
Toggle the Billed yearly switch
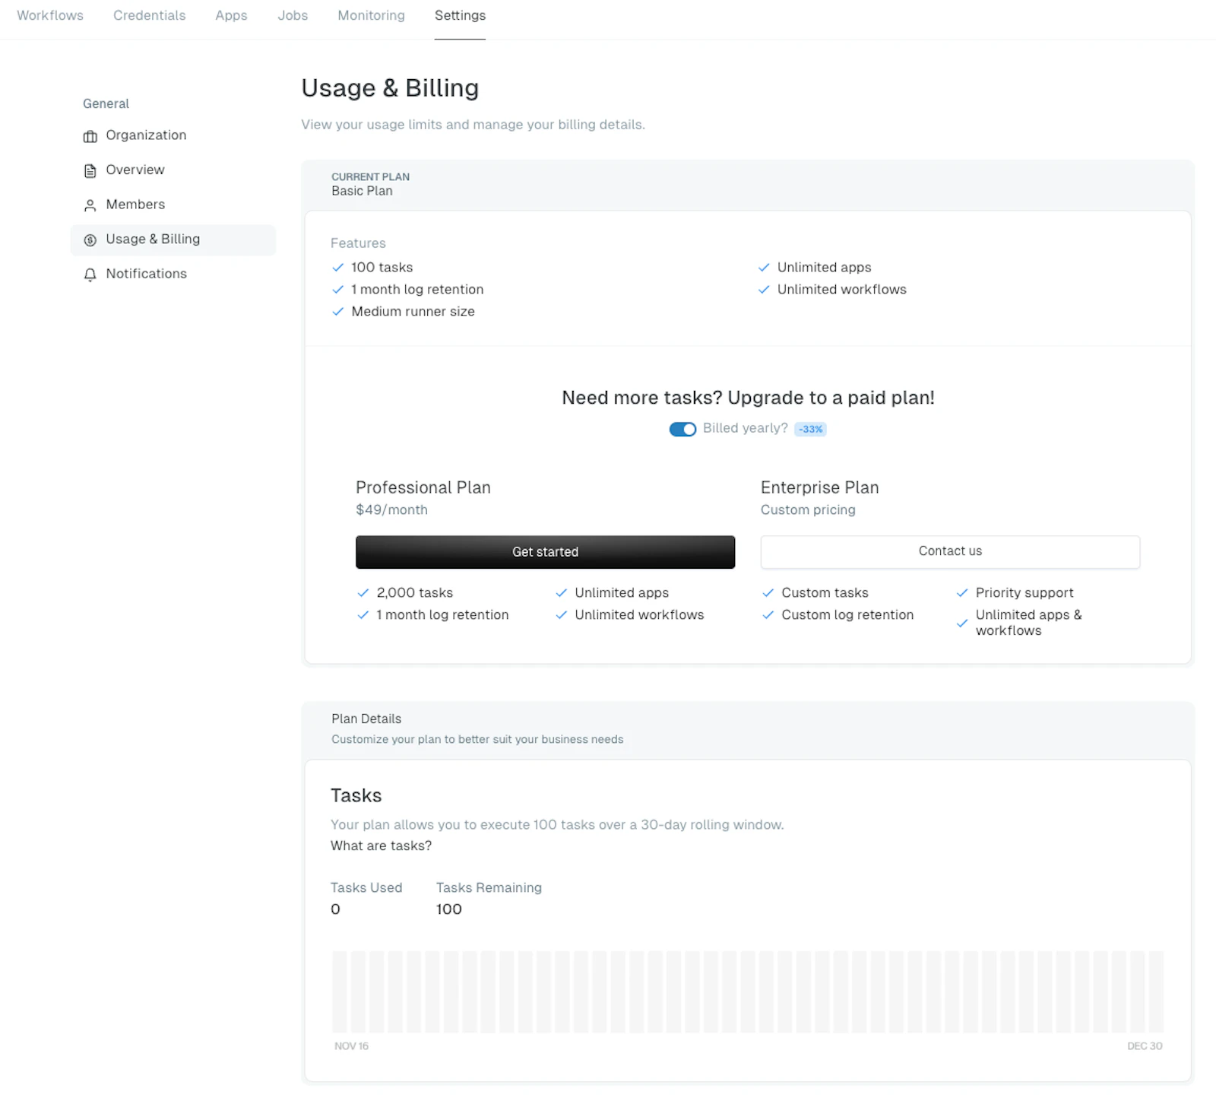click(682, 429)
